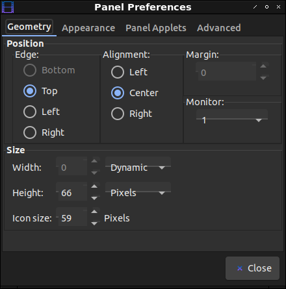Image resolution: width=286 pixels, height=289 pixels.
Task: Click the minimize window icon
Action: 255,7
